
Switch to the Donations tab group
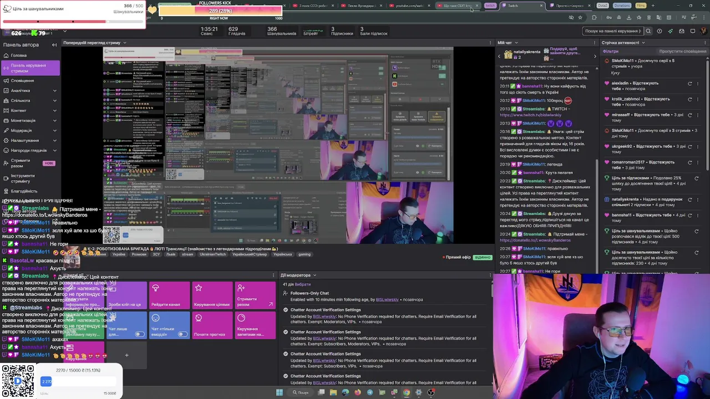point(622,6)
